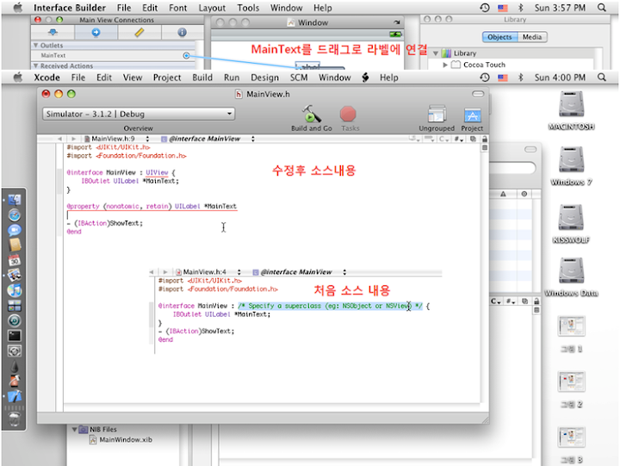The width and height of the screenshot is (620, 466).
Task: Click Finder in the Dock
Action: point(15,200)
